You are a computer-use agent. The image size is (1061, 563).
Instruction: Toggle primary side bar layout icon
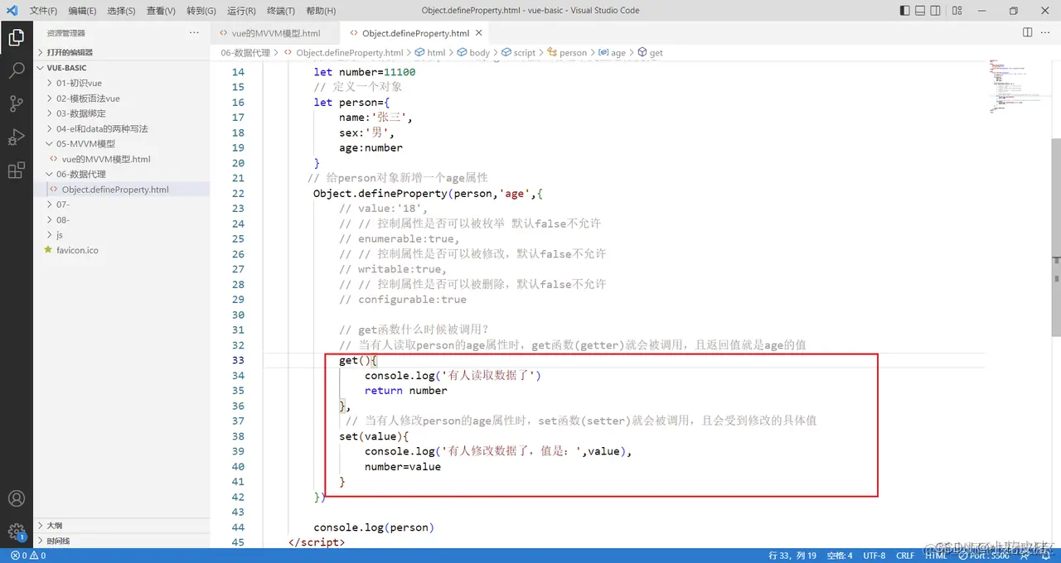[904, 11]
